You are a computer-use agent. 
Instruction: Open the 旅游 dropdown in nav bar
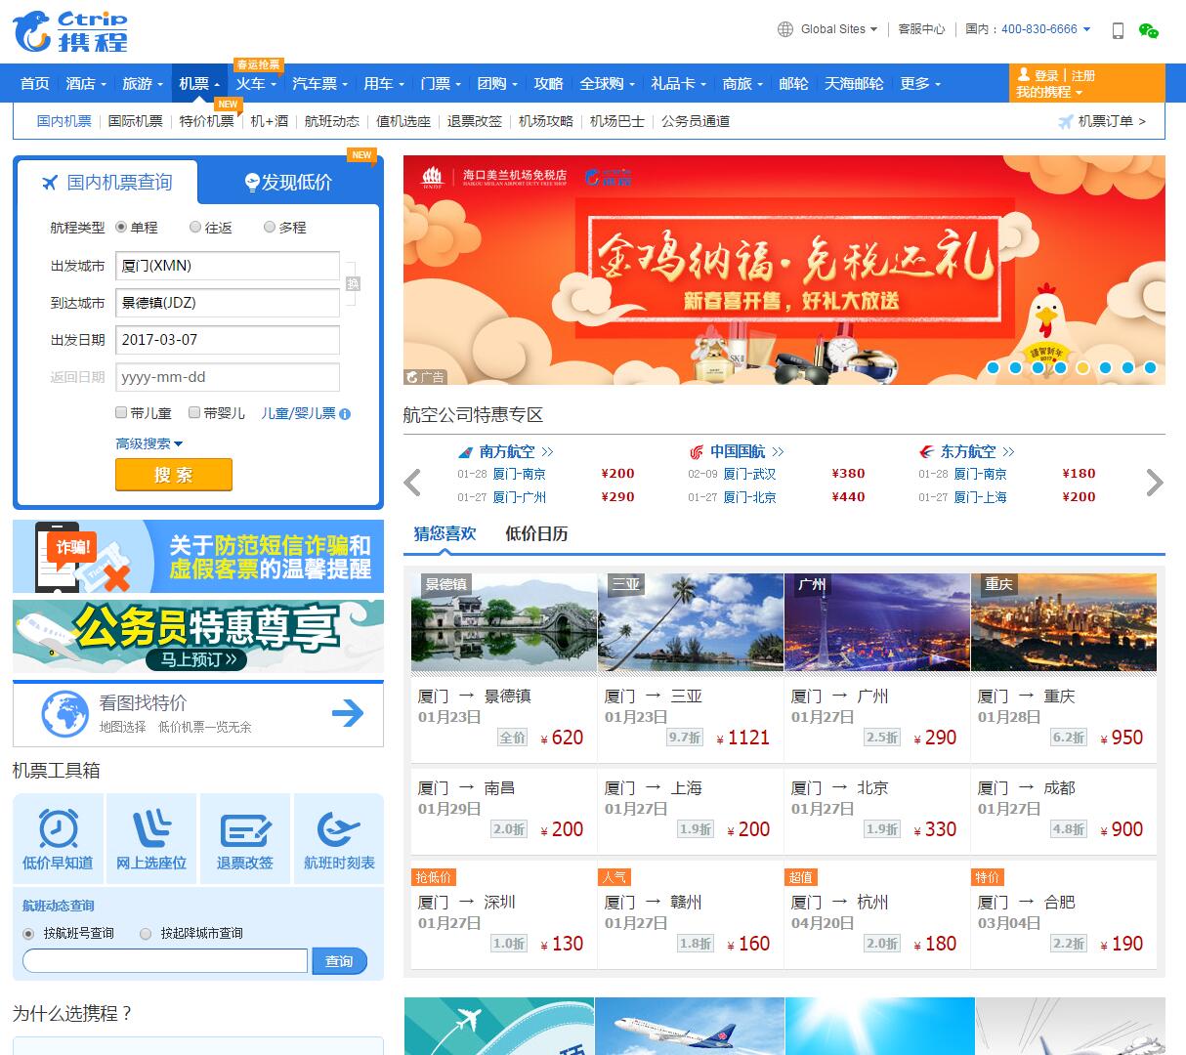(143, 84)
